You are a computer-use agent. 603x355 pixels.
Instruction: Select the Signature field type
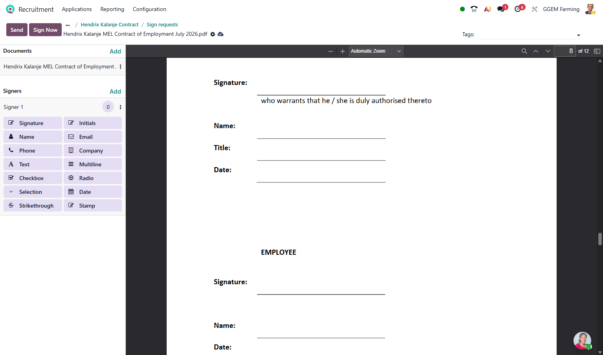33,123
